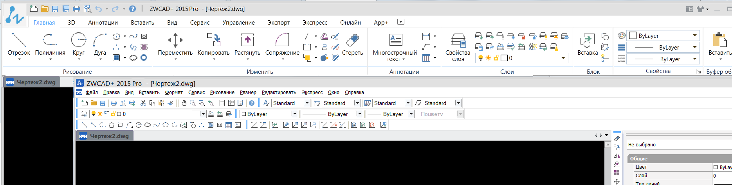Expand the ribbon minimize options dropdown after App+
This screenshot has width=732, height=185.
[x=401, y=22]
